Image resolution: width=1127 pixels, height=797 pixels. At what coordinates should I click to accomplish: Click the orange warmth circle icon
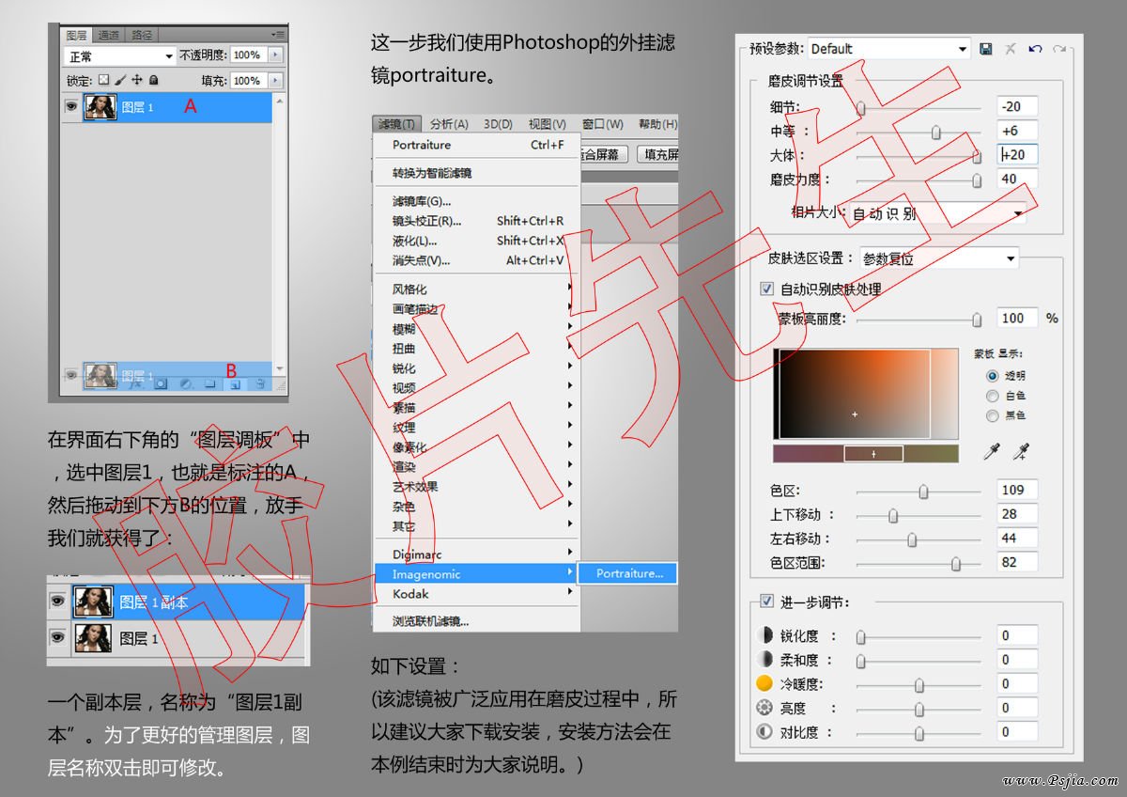point(764,684)
